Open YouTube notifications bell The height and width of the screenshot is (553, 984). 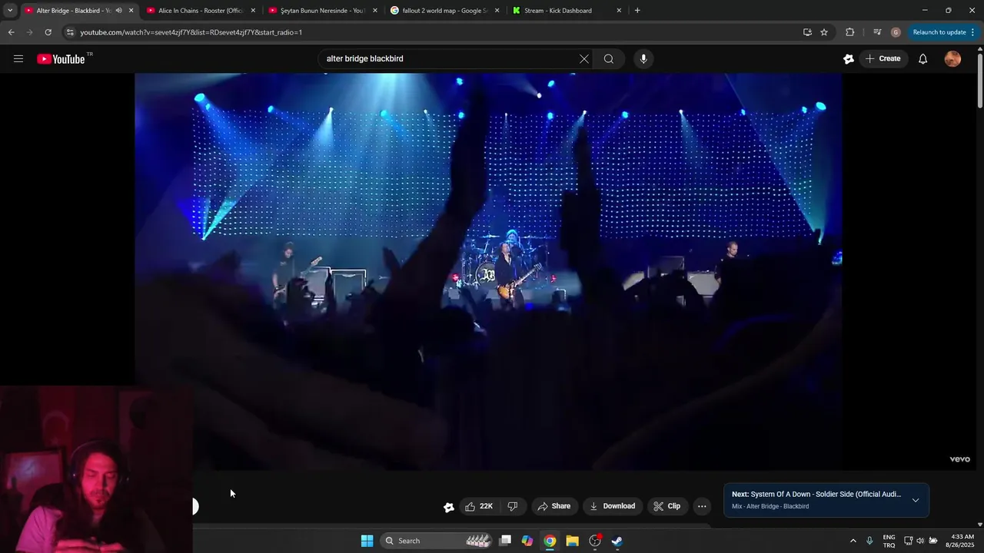pos(923,58)
